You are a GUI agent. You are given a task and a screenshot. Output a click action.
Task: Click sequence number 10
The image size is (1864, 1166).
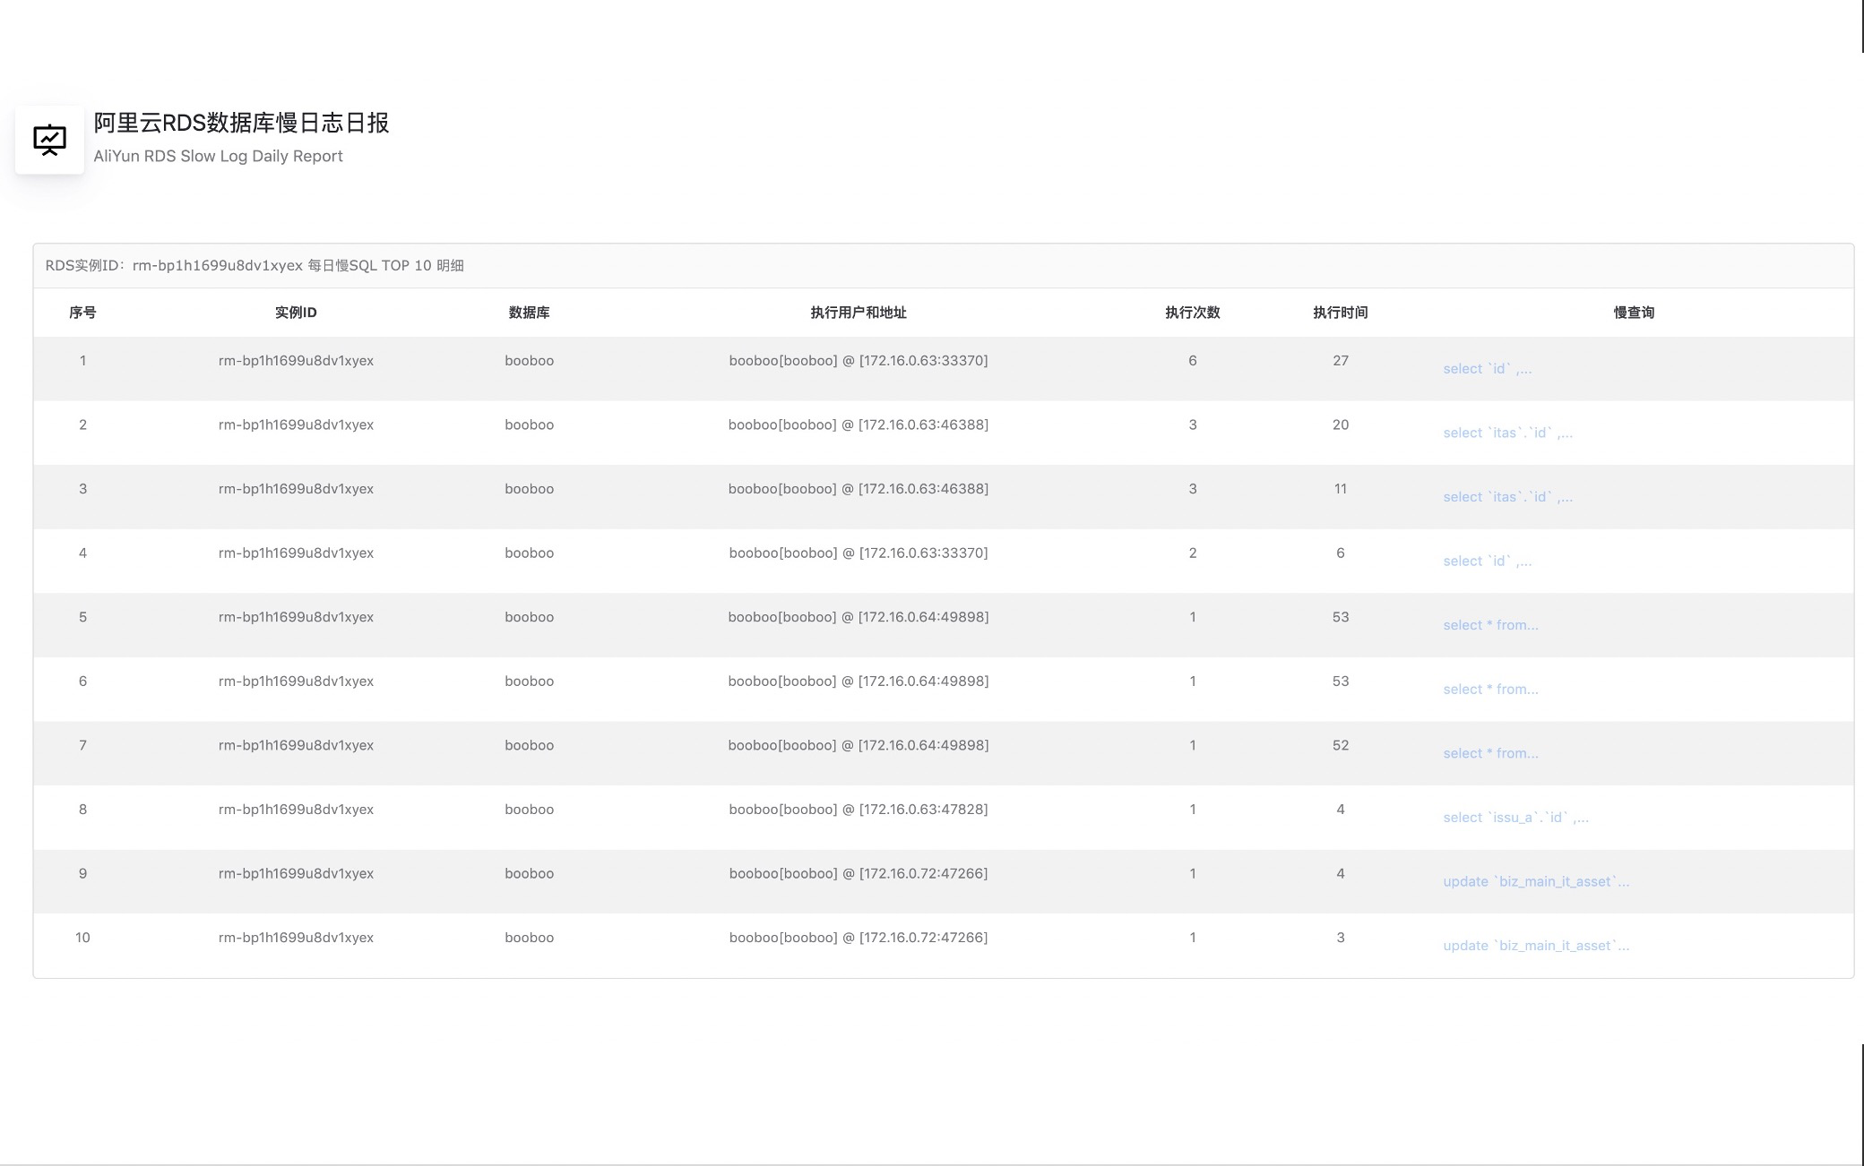click(82, 938)
